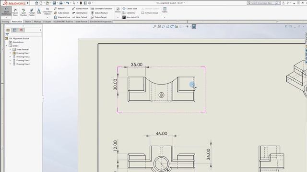Viewport: 307px width, 172px height.
Task: Save the drawing
Action: 54,3
